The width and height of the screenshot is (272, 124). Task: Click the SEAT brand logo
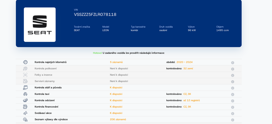point(40,25)
